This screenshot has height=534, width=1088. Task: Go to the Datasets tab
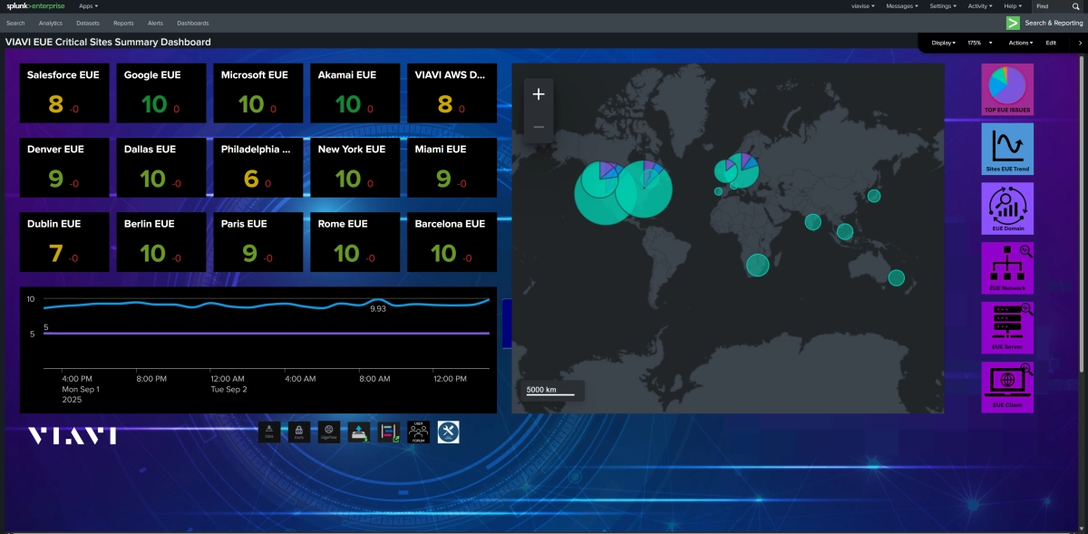[x=88, y=23]
